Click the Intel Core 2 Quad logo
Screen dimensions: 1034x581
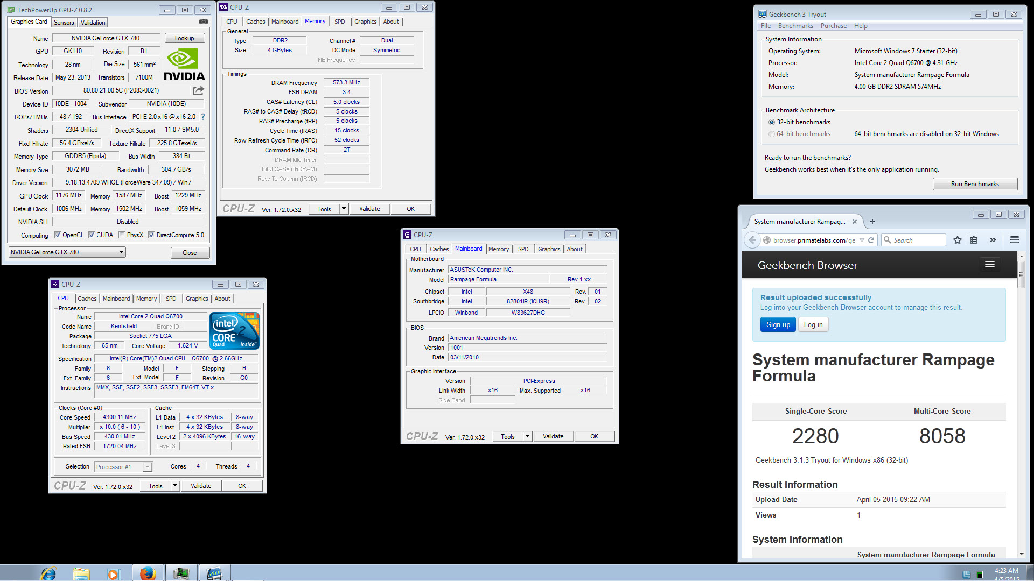(x=235, y=331)
